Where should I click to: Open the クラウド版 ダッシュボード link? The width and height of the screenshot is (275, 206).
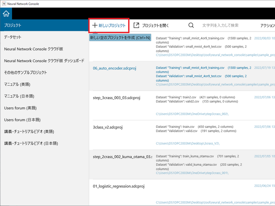44,61
